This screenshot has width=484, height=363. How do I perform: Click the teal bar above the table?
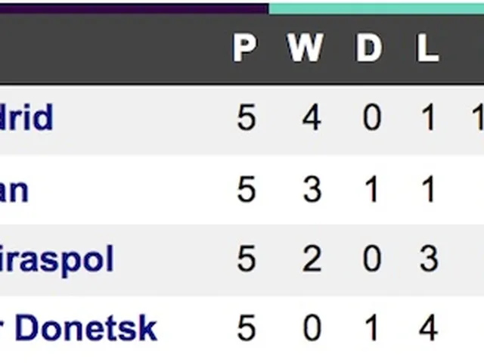pos(376,7)
